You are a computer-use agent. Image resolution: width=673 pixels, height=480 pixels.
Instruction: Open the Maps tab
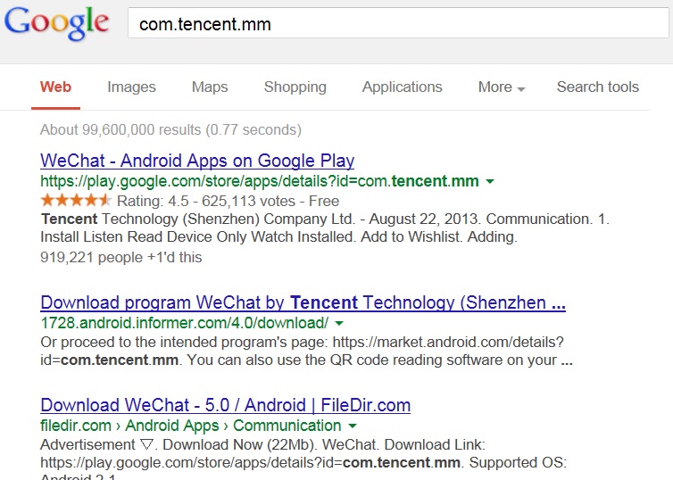(210, 87)
